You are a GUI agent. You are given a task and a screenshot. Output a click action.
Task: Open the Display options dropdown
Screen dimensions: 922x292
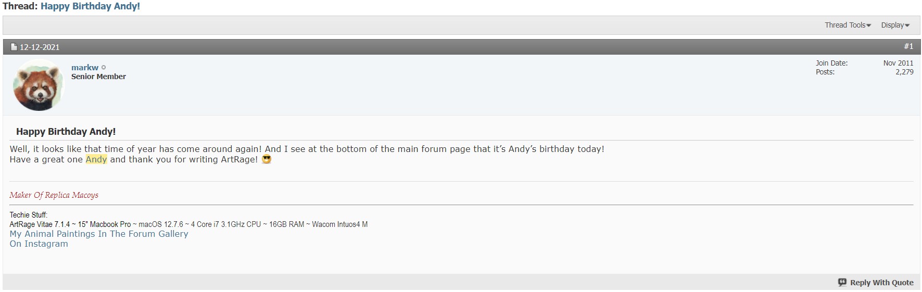point(895,25)
